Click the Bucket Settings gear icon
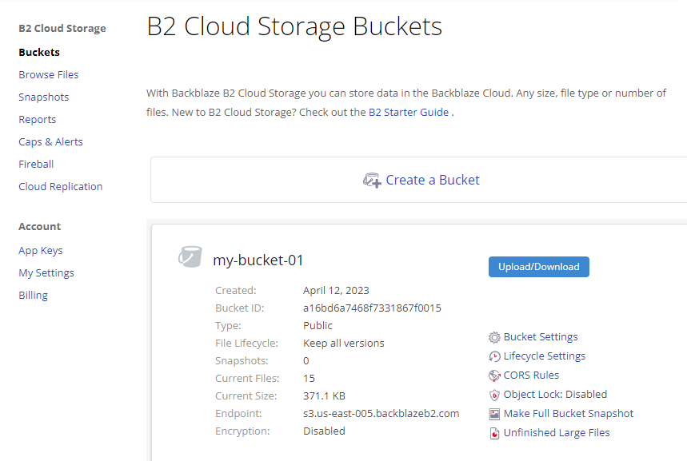 click(x=495, y=338)
